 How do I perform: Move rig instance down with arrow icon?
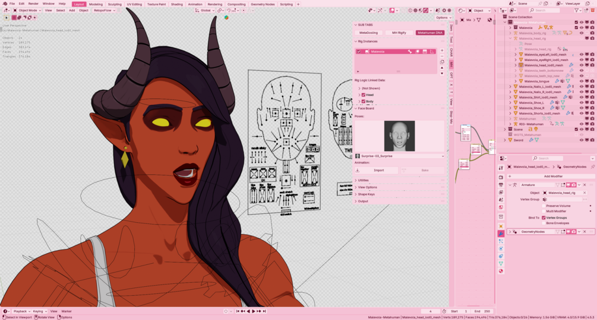click(442, 73)
